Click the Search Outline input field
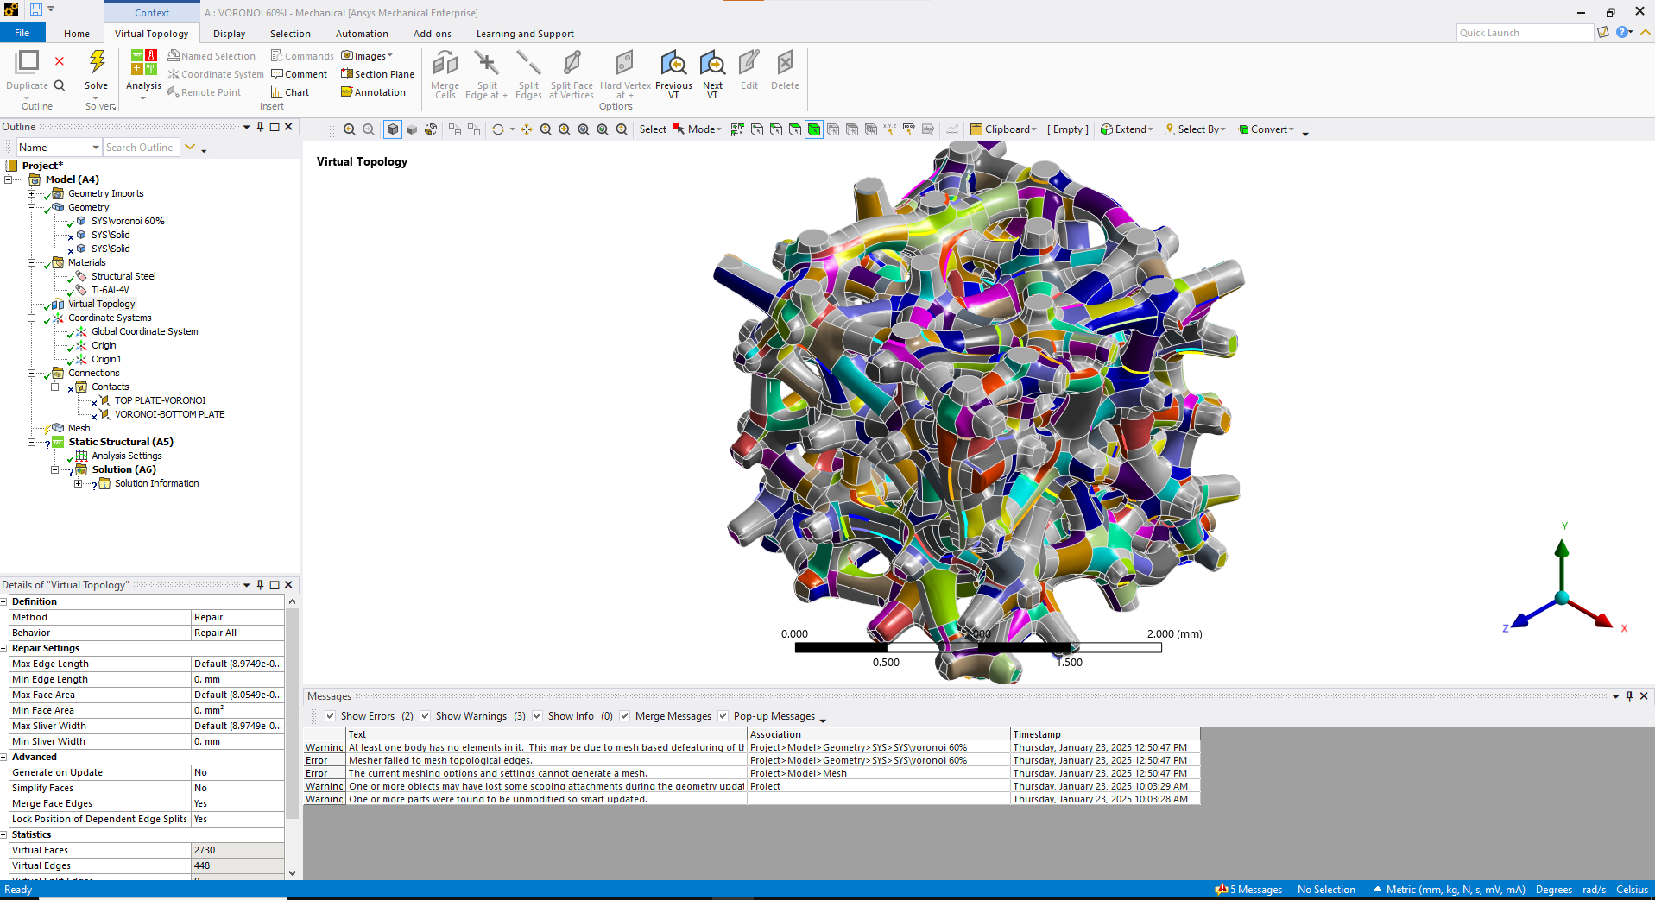The image size is (1655, 900). click(x=141, y=148)
